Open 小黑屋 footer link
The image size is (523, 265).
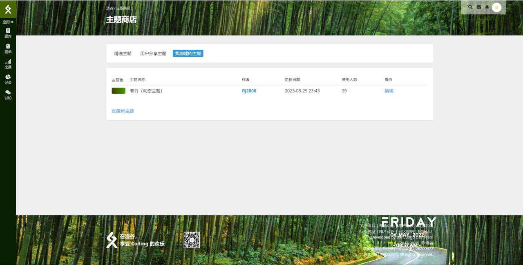pyautogui.click(x=369, y=231)
